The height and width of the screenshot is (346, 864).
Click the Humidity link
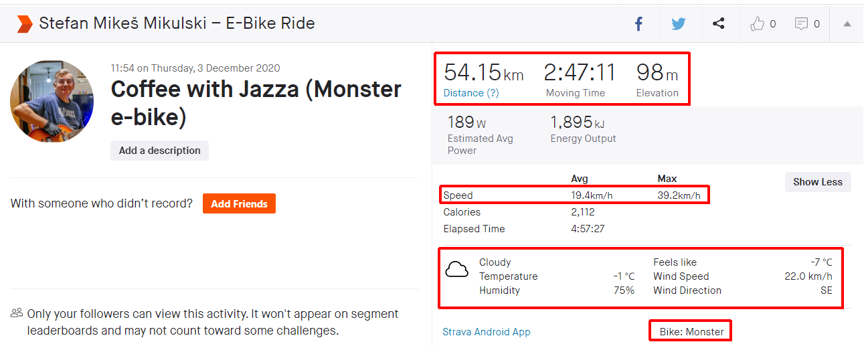pyautogui.click(x=499, y=290)
